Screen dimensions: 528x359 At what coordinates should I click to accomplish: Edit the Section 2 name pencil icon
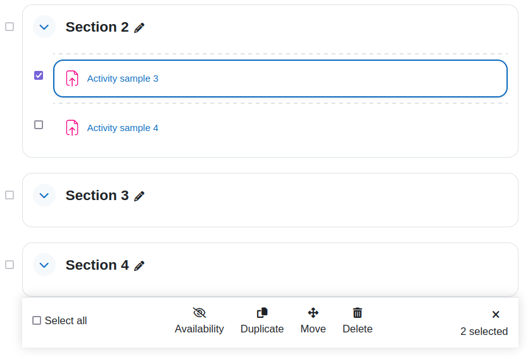coord(139,28)
